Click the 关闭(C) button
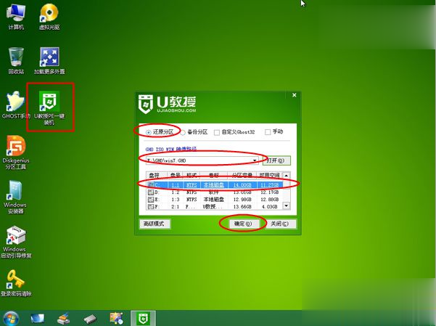 (280, 224)
